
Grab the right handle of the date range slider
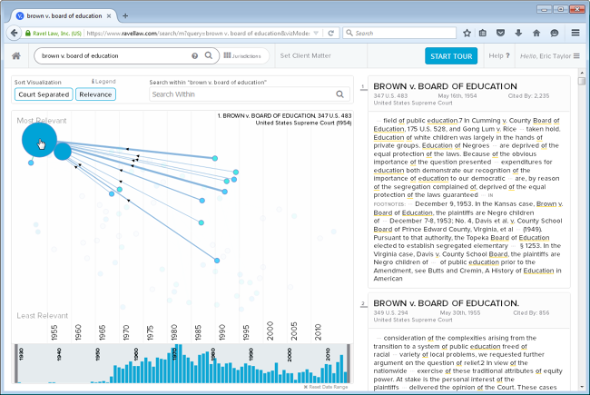click(349, 363)
